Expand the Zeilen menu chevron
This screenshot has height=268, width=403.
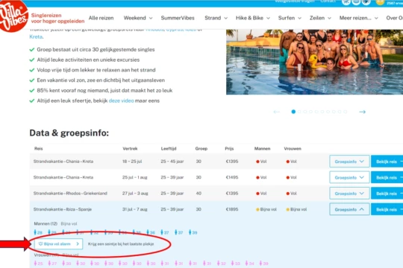[329, 18]
